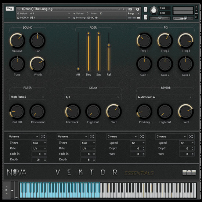Click first modulator Depth stepper arrows

(x=45, y=160)
